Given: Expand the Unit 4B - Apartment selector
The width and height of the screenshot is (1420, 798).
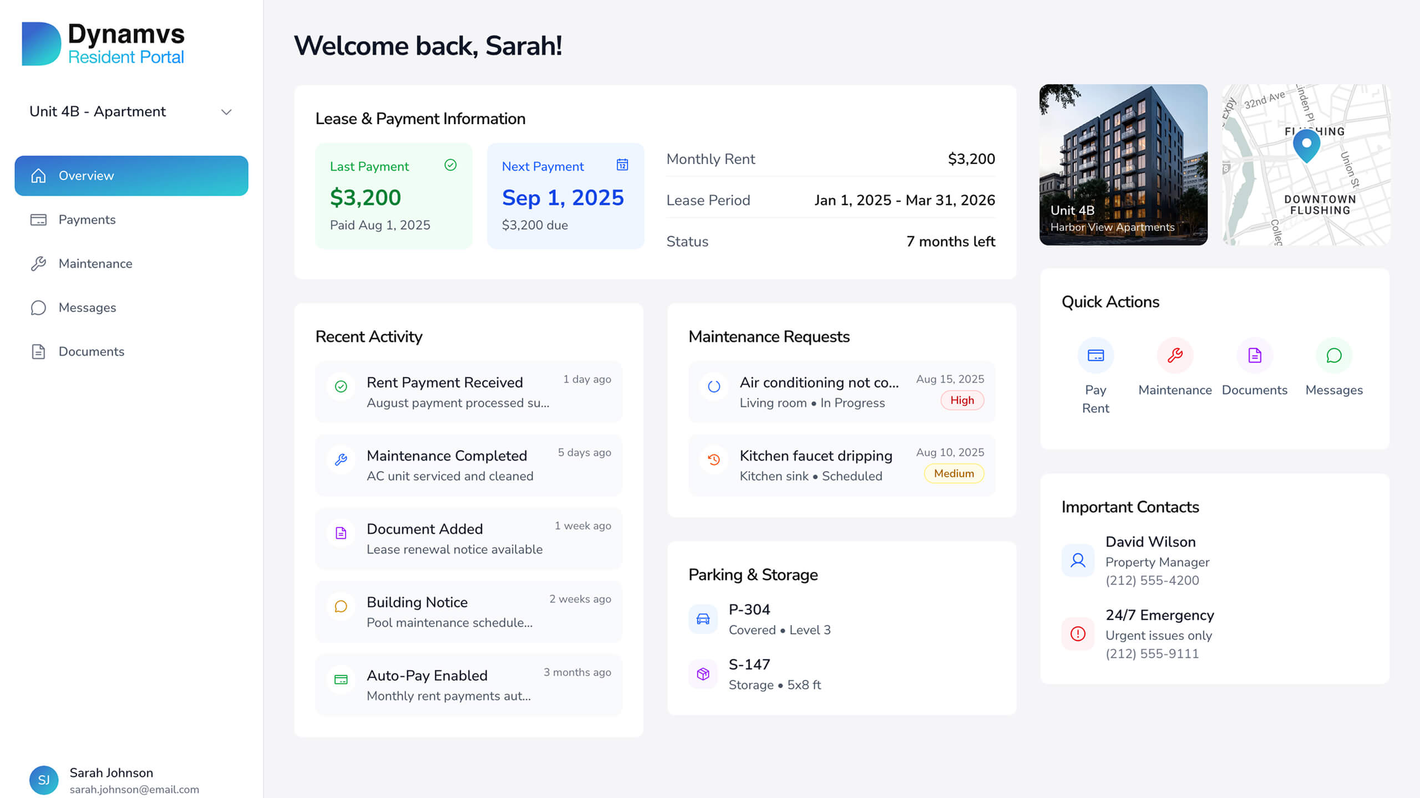Looking at the screenshot, I should 226,111.
